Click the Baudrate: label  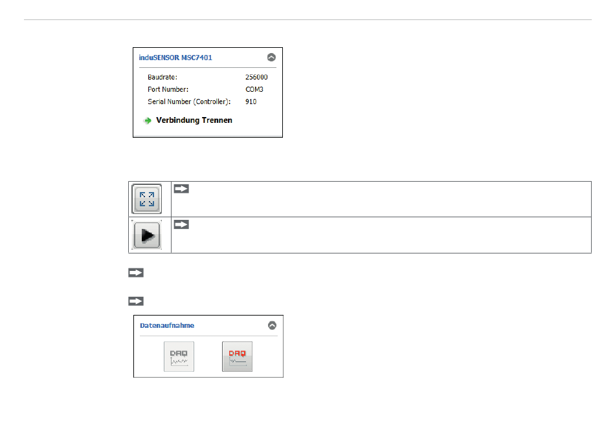162,77
